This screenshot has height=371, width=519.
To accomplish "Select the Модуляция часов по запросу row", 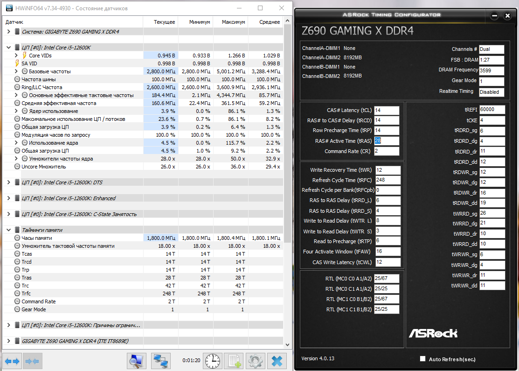I will coord(143,135).
